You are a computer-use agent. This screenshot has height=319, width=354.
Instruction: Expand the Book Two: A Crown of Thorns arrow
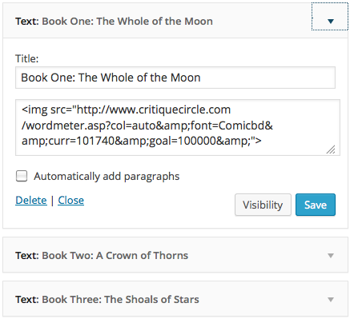tap(331, 256)
